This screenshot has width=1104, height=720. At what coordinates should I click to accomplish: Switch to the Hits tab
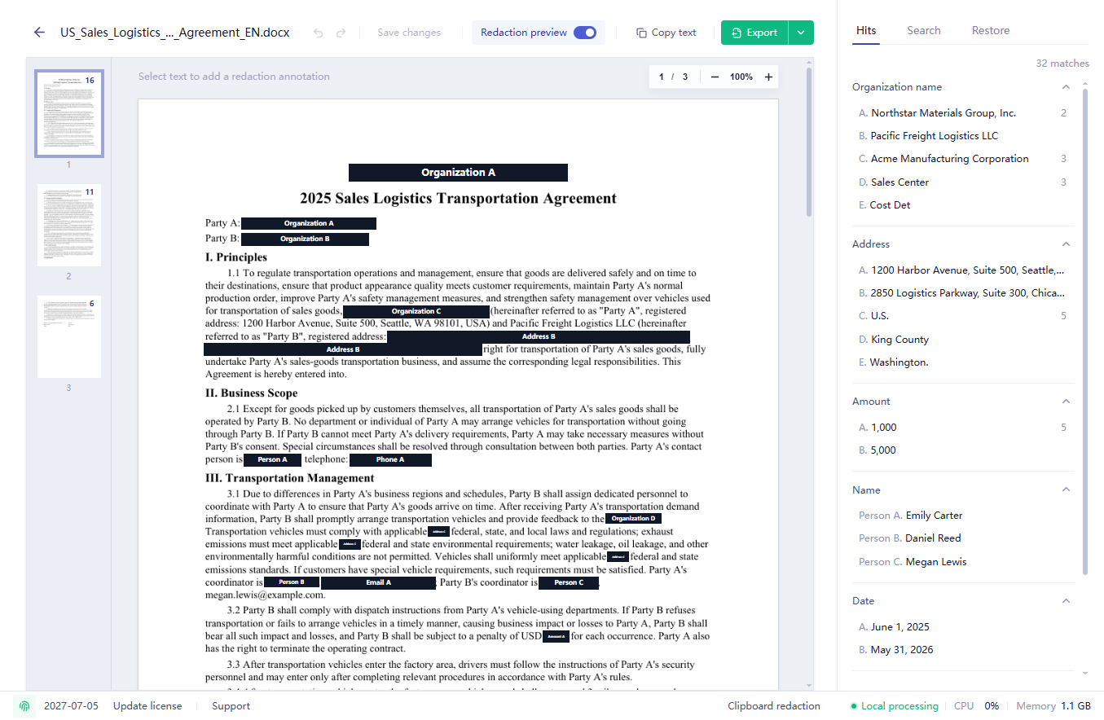[x=866, y=30]
